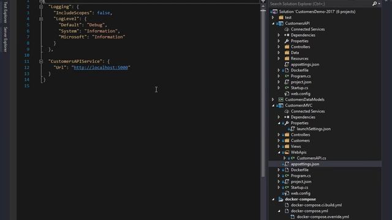Select docker-compose.ci.build.yml file

pyautogui.click(x=316, y=205)
